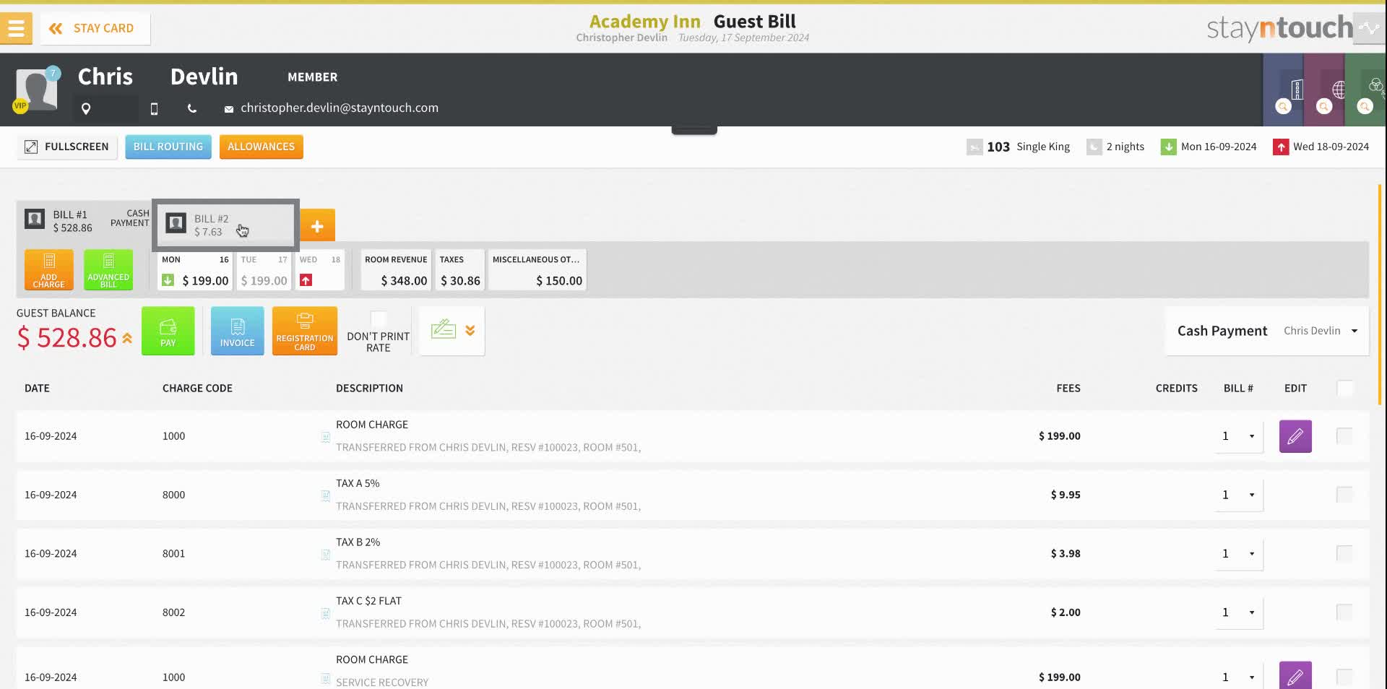This screenshot has width=1387, height=689.
Task: Open the analytics graph icon
Action: (1369, 28)
